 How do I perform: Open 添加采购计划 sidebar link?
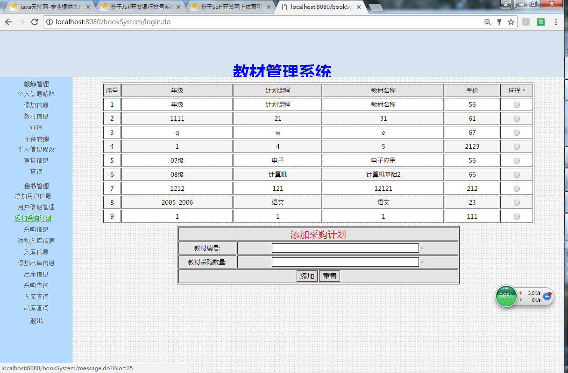coord(33,218)
